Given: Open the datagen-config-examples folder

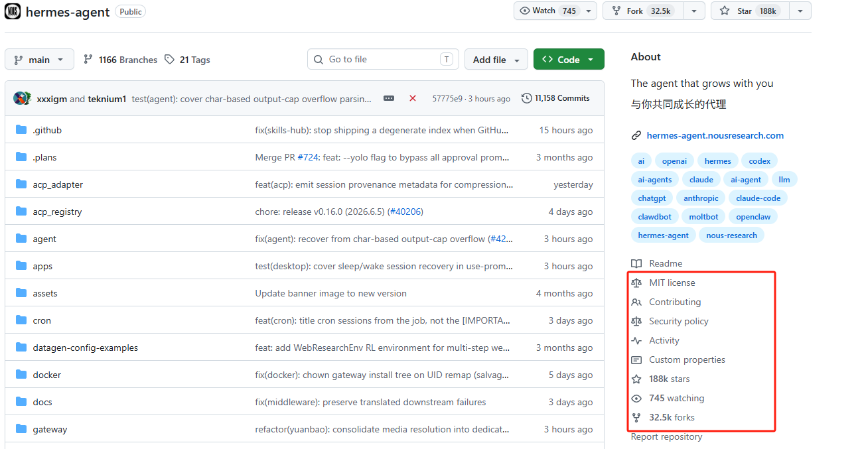Looking at the screenshot, I should click(86, 348).
